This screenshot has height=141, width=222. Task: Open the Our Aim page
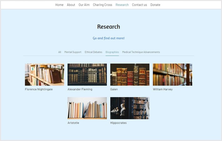pos(84,5)
